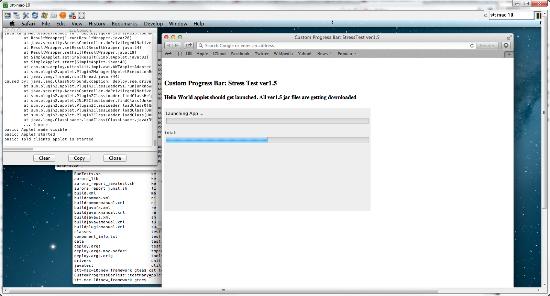Open the Safari downloads button
The height and width of the screenshot is (296, 550).
(506, 45)
